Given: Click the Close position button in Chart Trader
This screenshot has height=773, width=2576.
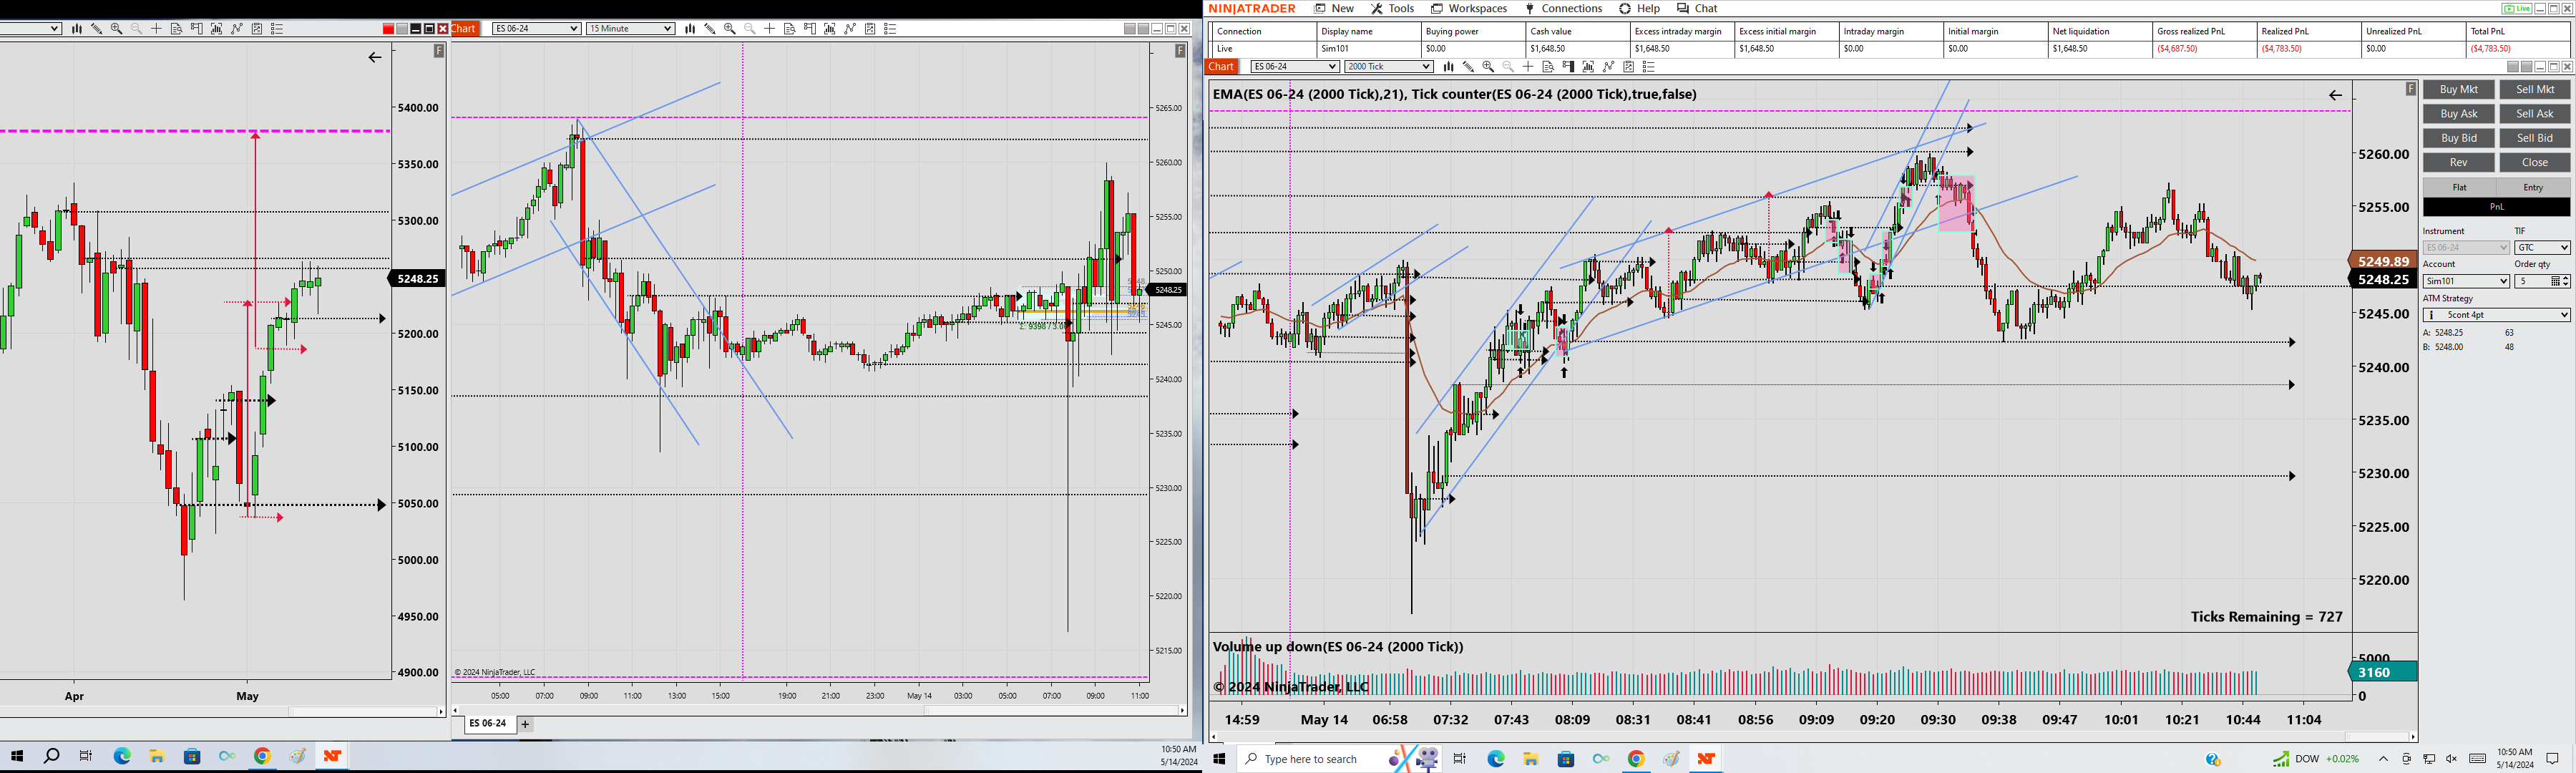Looking at the screenshot, I should click(x=2535, y=162).
